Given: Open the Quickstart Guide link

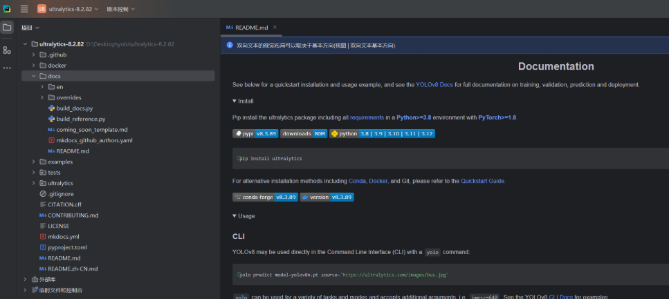Looking at the screenshot, I should (x=482, y=181).
